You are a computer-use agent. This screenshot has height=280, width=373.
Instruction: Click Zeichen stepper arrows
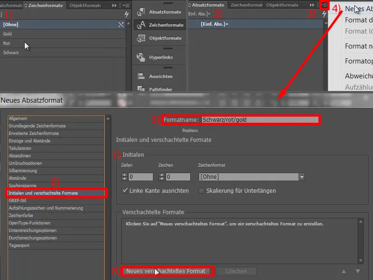point(162,177)
